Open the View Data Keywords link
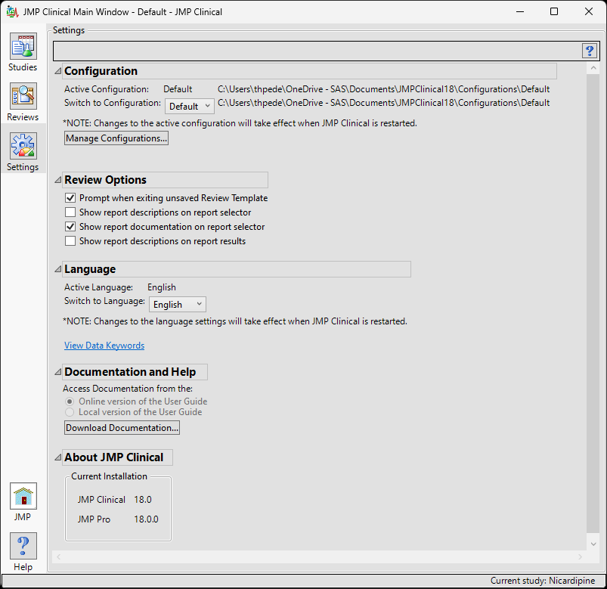This screenshot has height=589, width=607. pyautogui.click(x=104, y=346)
